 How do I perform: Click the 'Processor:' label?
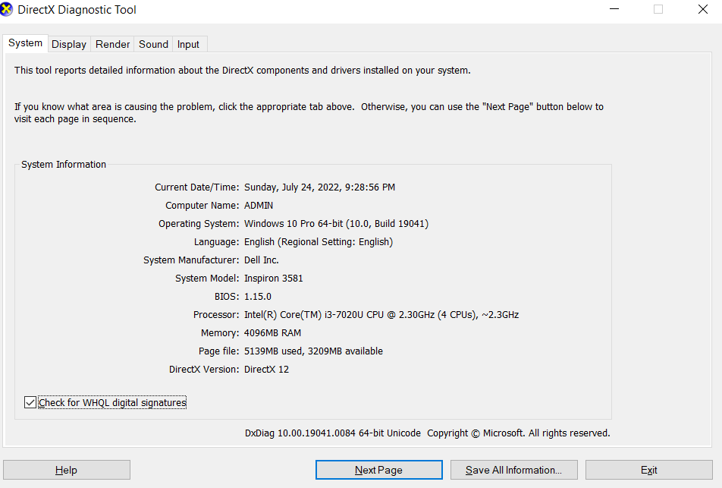point(216,315)
